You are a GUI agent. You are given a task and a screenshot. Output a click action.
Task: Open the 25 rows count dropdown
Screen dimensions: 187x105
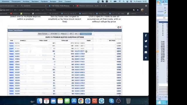(77, 34)
